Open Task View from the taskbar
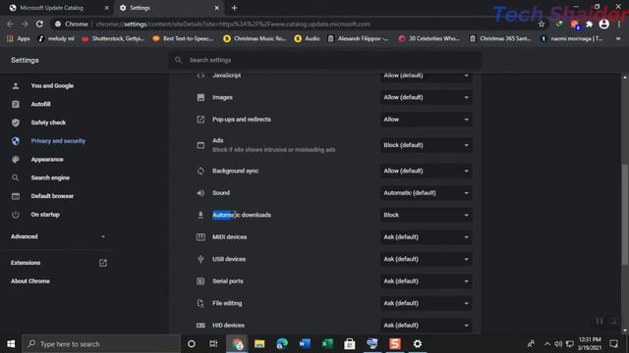629x353 pixels. pyautogui.click(x=213, y=344)
